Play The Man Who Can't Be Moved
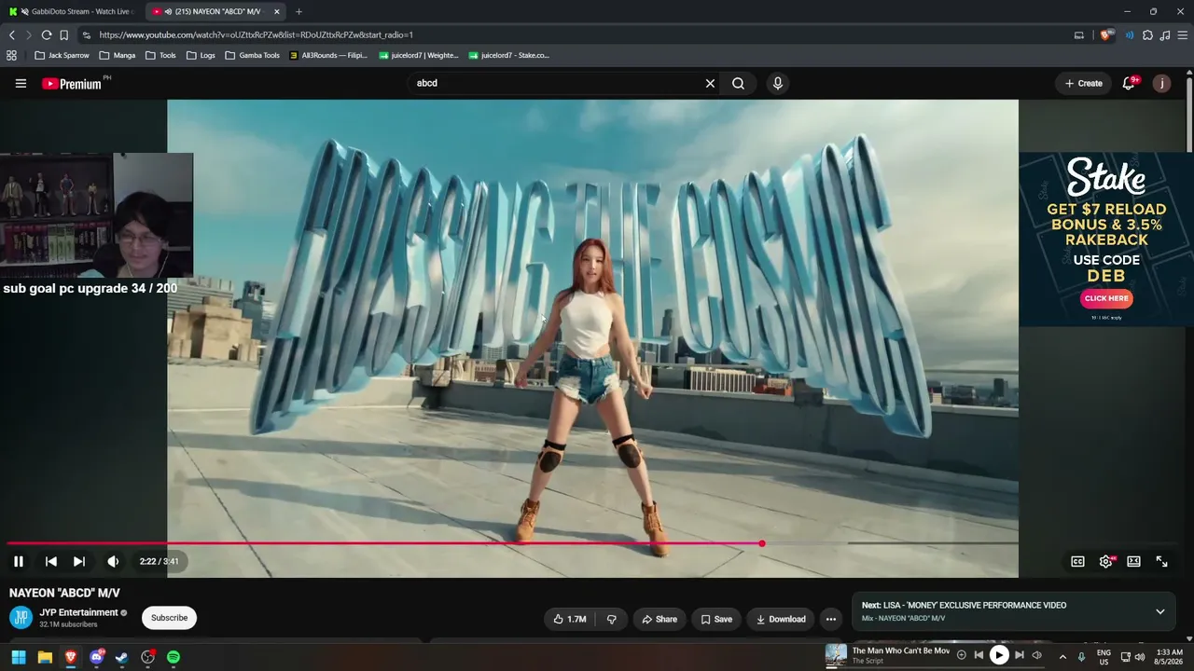 999,655
